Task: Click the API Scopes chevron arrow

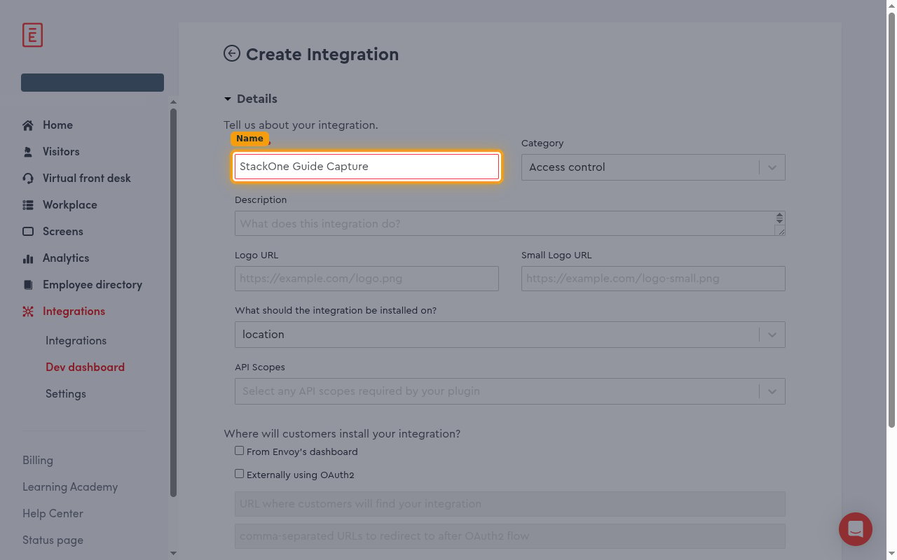Action: [772, 391]
